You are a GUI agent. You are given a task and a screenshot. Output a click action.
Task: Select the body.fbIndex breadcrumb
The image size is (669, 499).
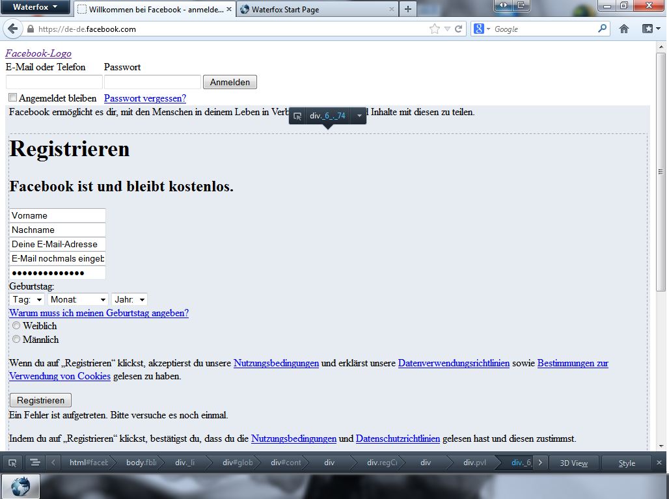pyautogui.click(x=141, y=463)
